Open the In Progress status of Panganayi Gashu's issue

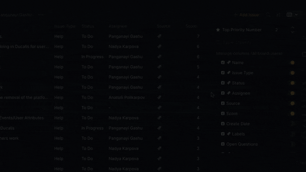(x=92, y=57)
